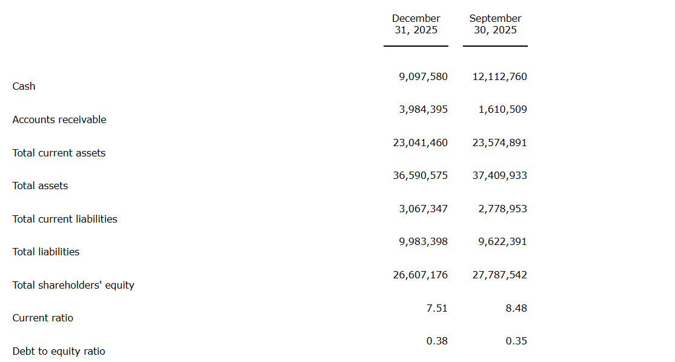Select the Total current assets label

pos(59,153)
